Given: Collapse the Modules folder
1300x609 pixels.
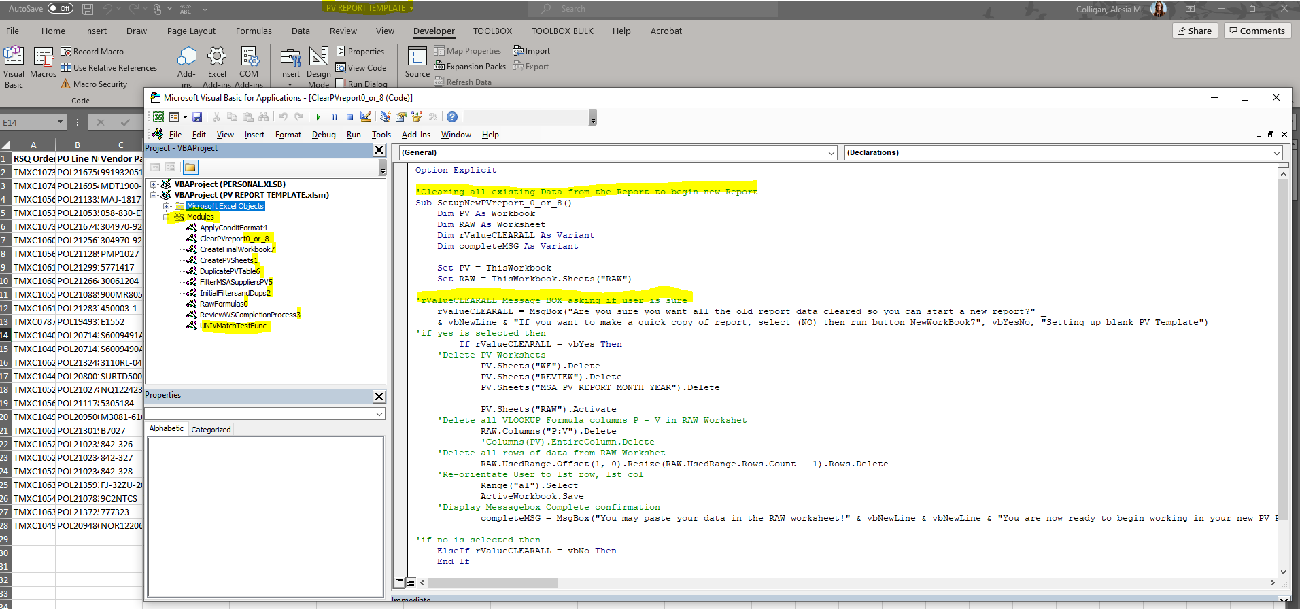Looking at the screenshot, I should pos(167,217).
